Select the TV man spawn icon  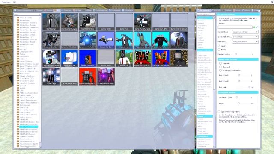click(x=179, y=58)
